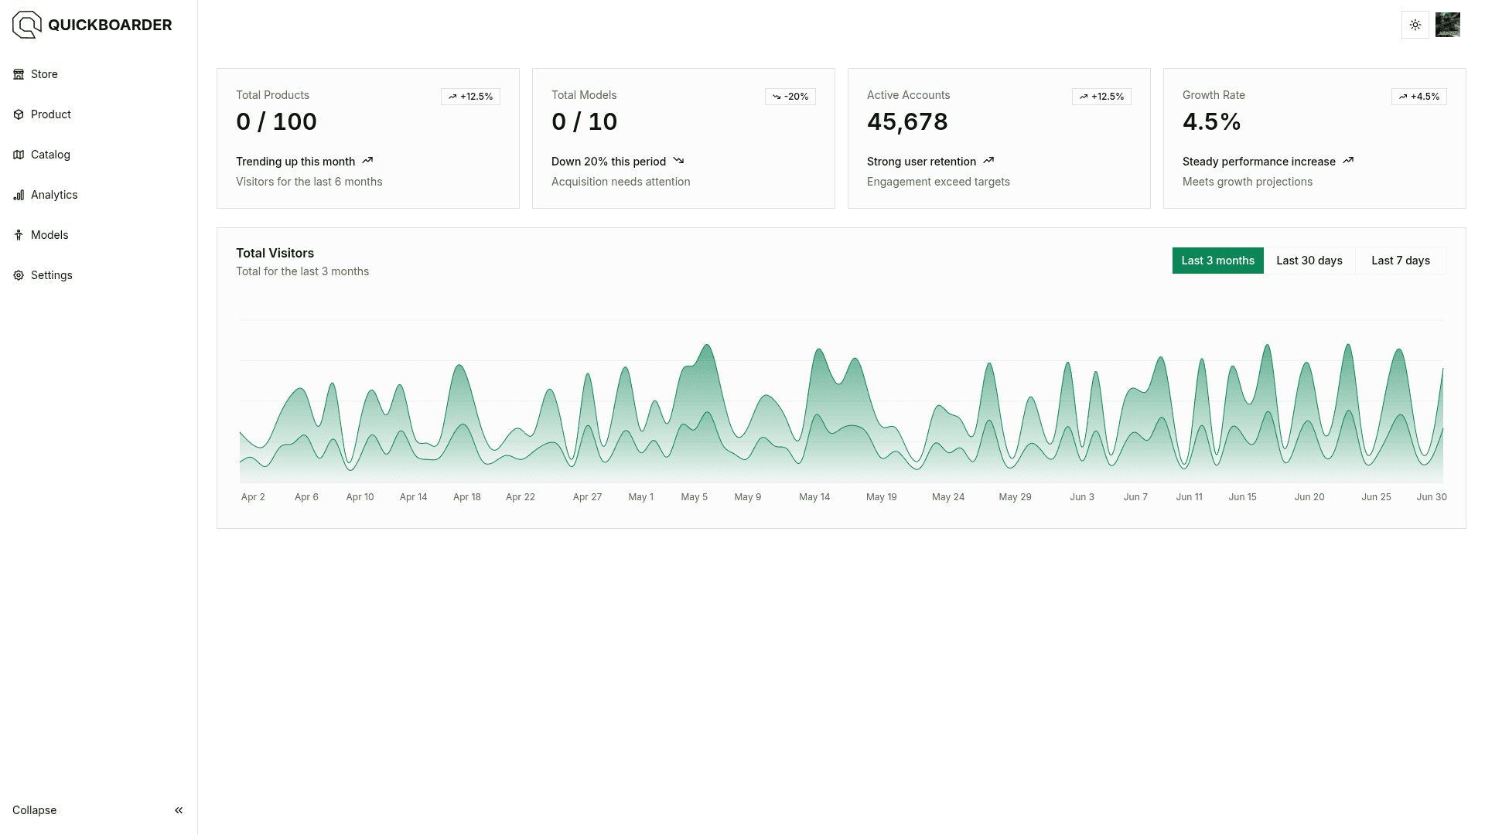Open the Models menu item
The height and width of the screenshot is (835, 1485).
click(49, 235)
